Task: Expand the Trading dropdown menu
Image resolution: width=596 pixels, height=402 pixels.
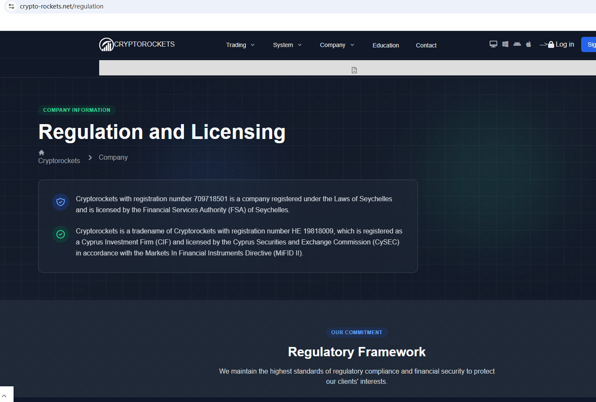Action: [x=240, y=45]
